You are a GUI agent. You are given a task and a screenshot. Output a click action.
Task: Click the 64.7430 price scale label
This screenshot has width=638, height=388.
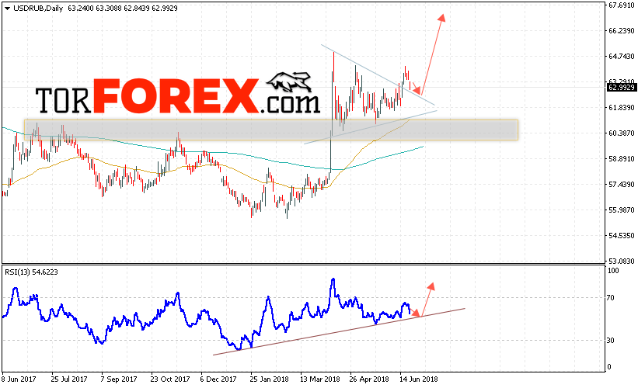622,57
